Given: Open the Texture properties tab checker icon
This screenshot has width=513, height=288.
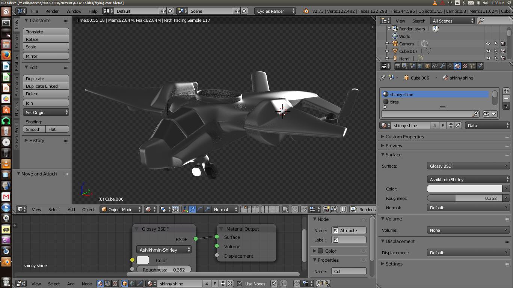Looking at the screenshot, I should [465, 66].
